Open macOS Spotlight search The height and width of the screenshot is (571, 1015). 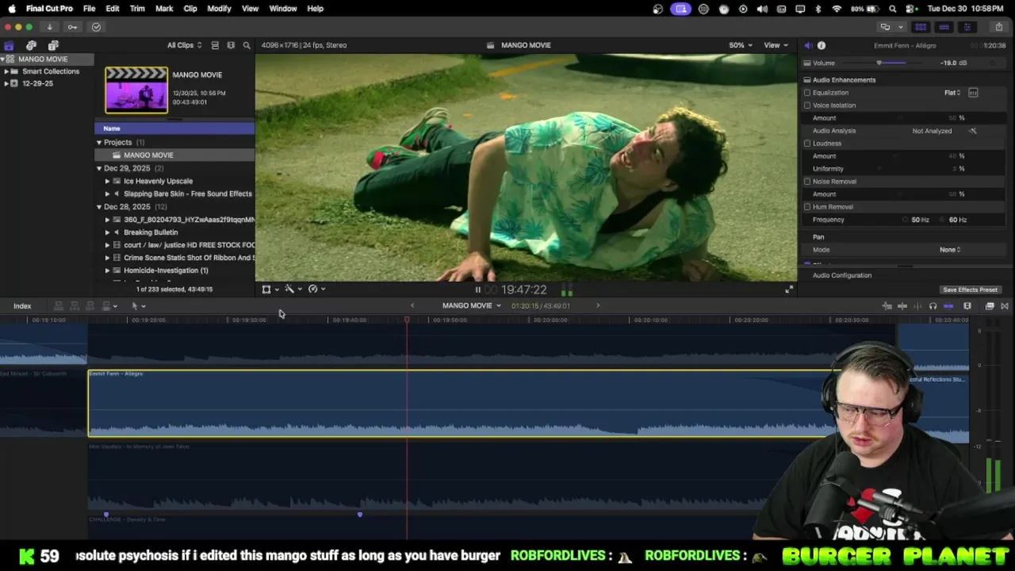pos(893,9)
